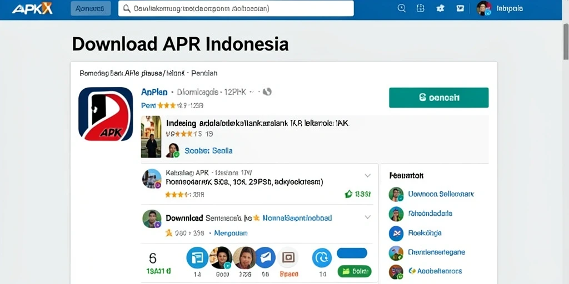Click the Scober Senlia author link
Screen dimensions: 569x284
point(208,151)
